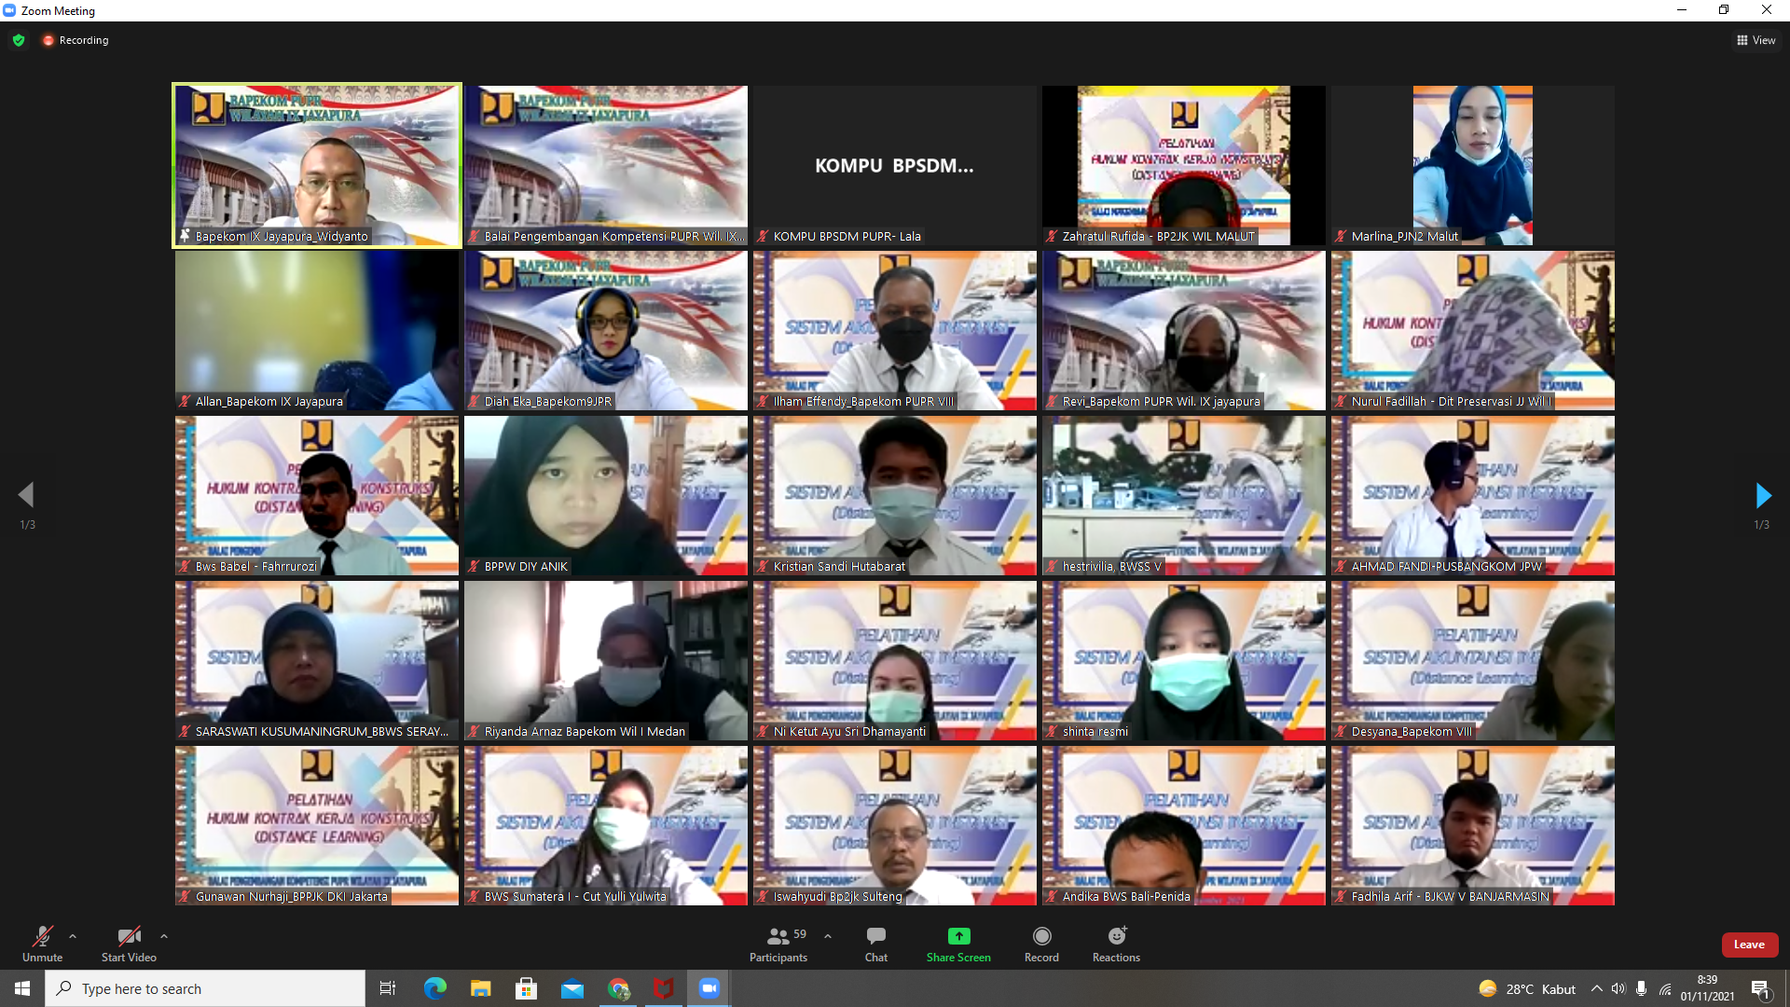Expand the Participants options arrow
The width and height of the screenshot is (1790, 1007).
pyautogui.click(x=828, y=936)
